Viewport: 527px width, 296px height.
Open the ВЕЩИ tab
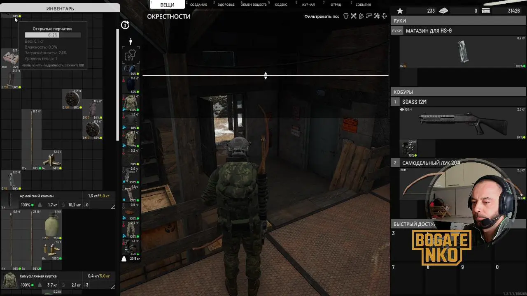coord(167,5)
